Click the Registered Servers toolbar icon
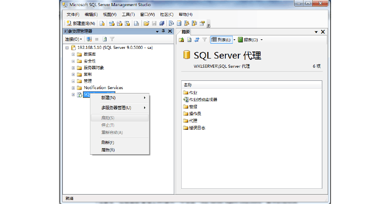 (x=171, y=24)
